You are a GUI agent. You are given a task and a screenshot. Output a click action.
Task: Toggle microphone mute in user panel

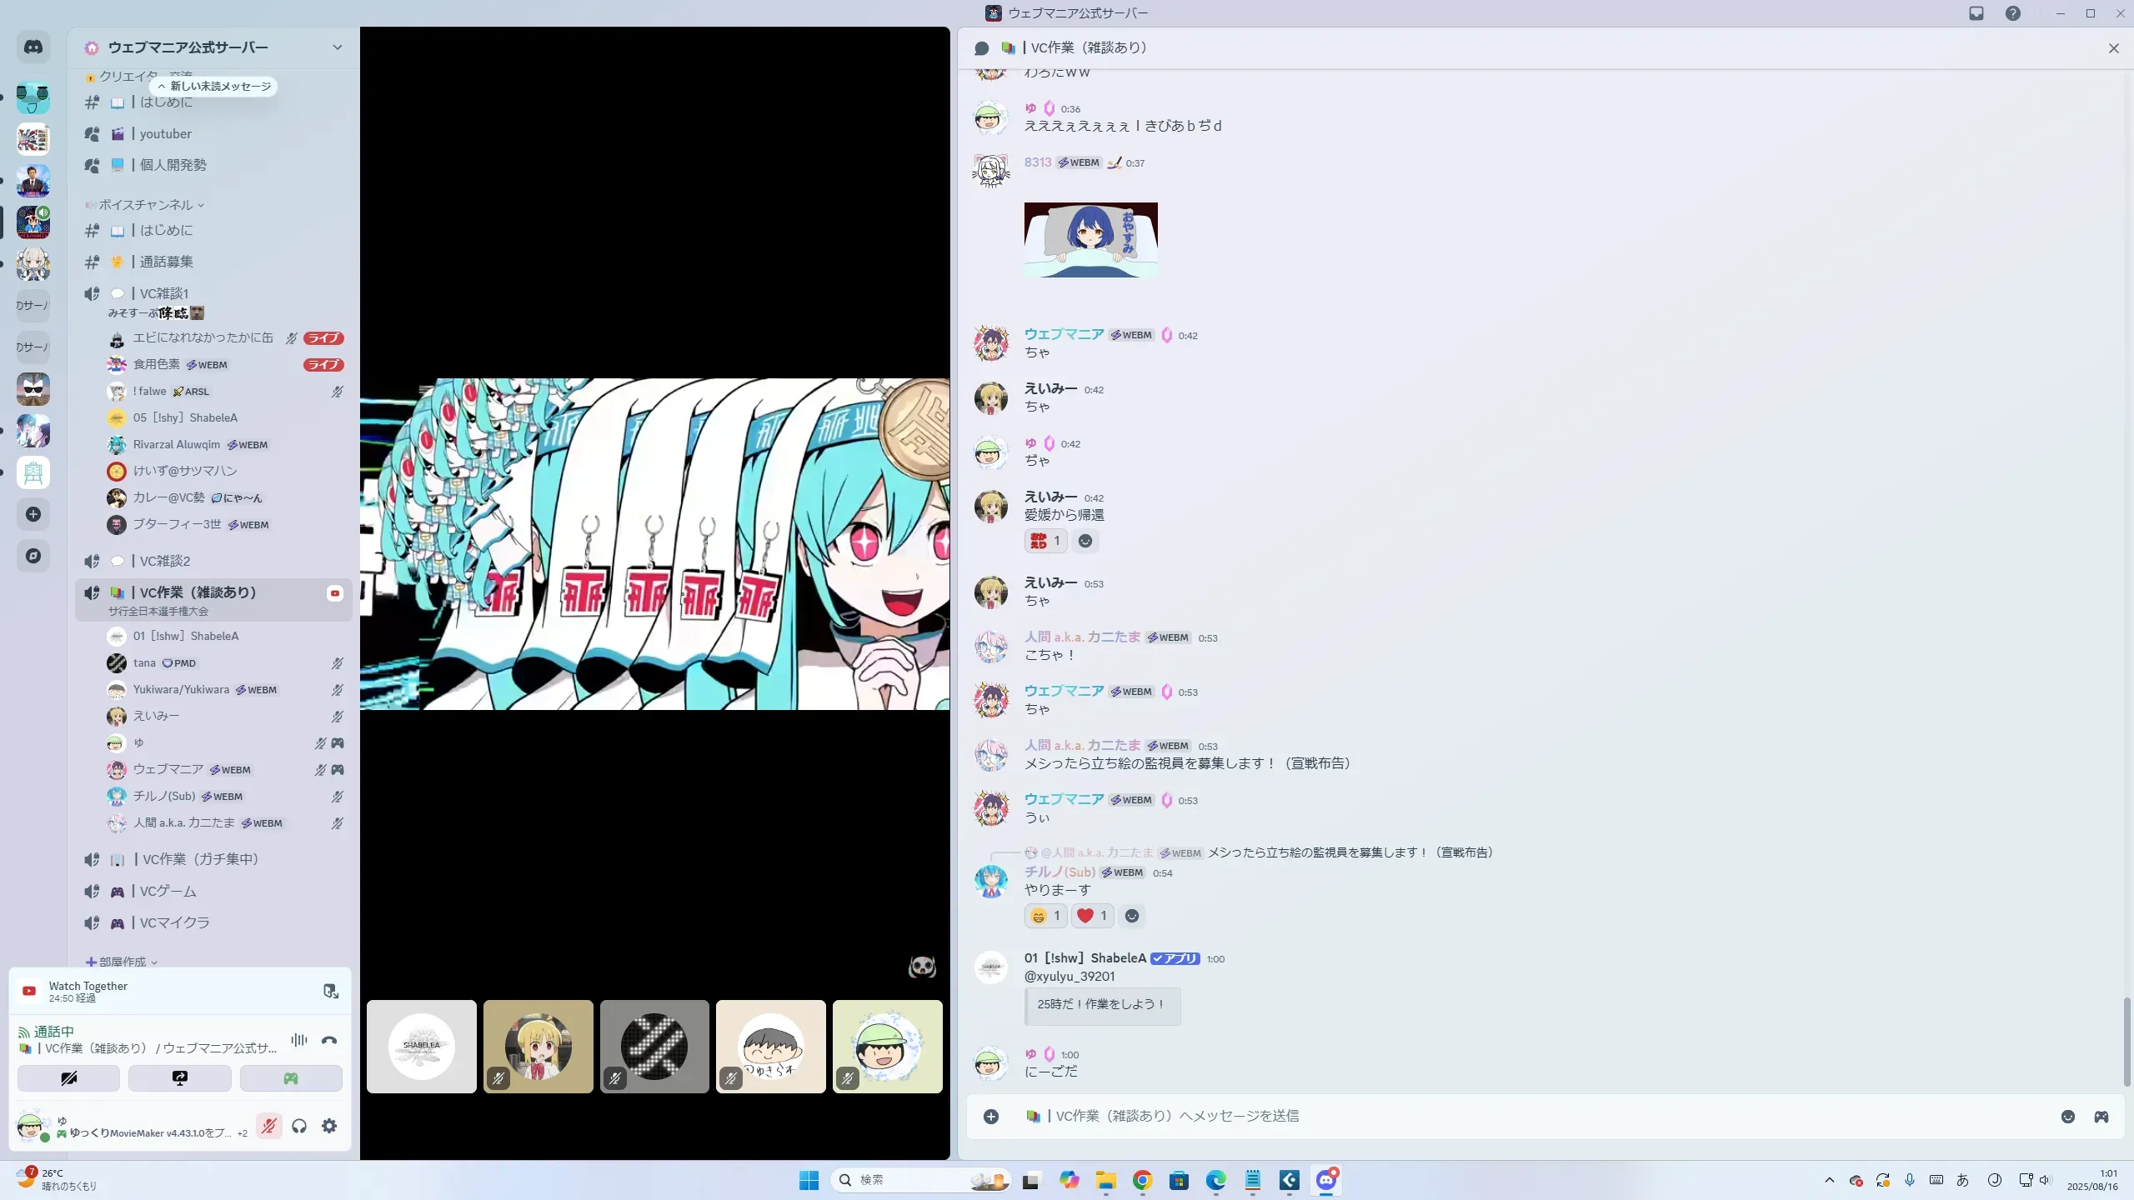(x=268, y=1126)
